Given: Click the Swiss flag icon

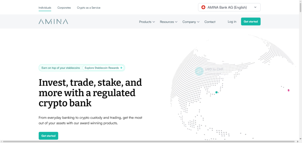Looking at the screenshot, I should [x=203, y=7].
